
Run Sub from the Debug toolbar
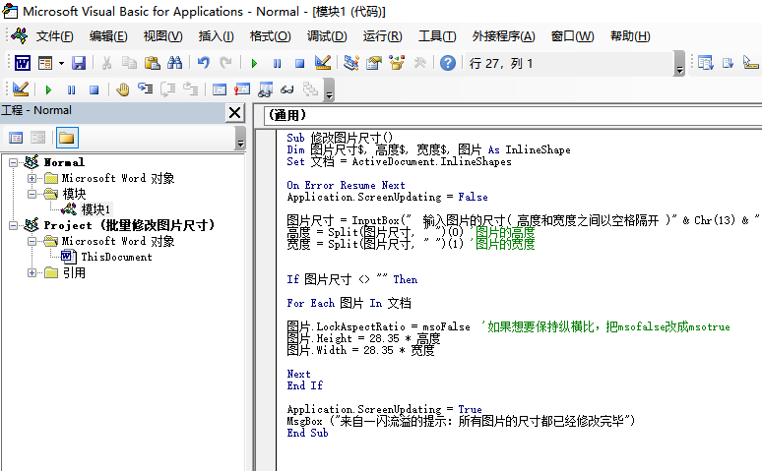(x=48, y=89)
